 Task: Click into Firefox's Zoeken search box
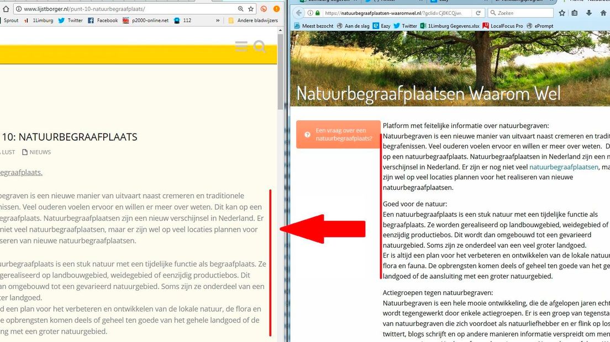click(x=520, y=13)
